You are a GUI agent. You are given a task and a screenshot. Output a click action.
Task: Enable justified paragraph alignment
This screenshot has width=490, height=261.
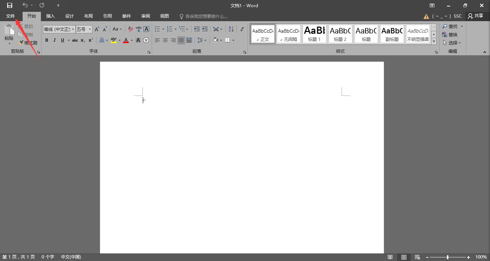point(180,40)
